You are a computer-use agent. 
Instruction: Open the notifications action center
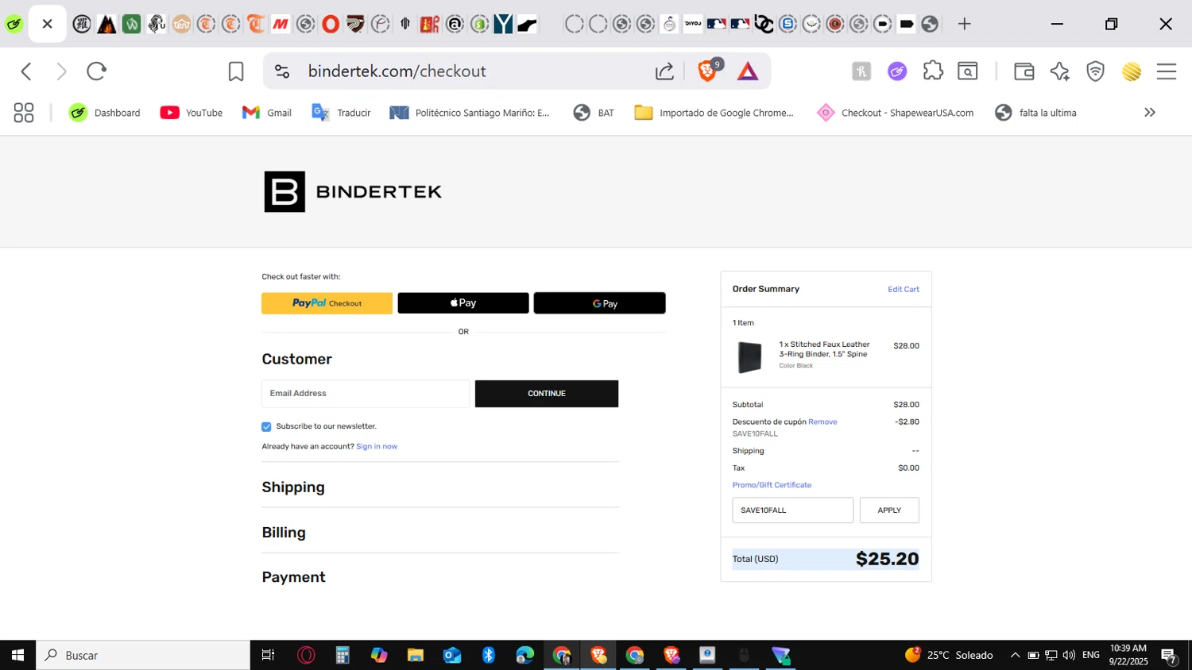coord(1169,656)
